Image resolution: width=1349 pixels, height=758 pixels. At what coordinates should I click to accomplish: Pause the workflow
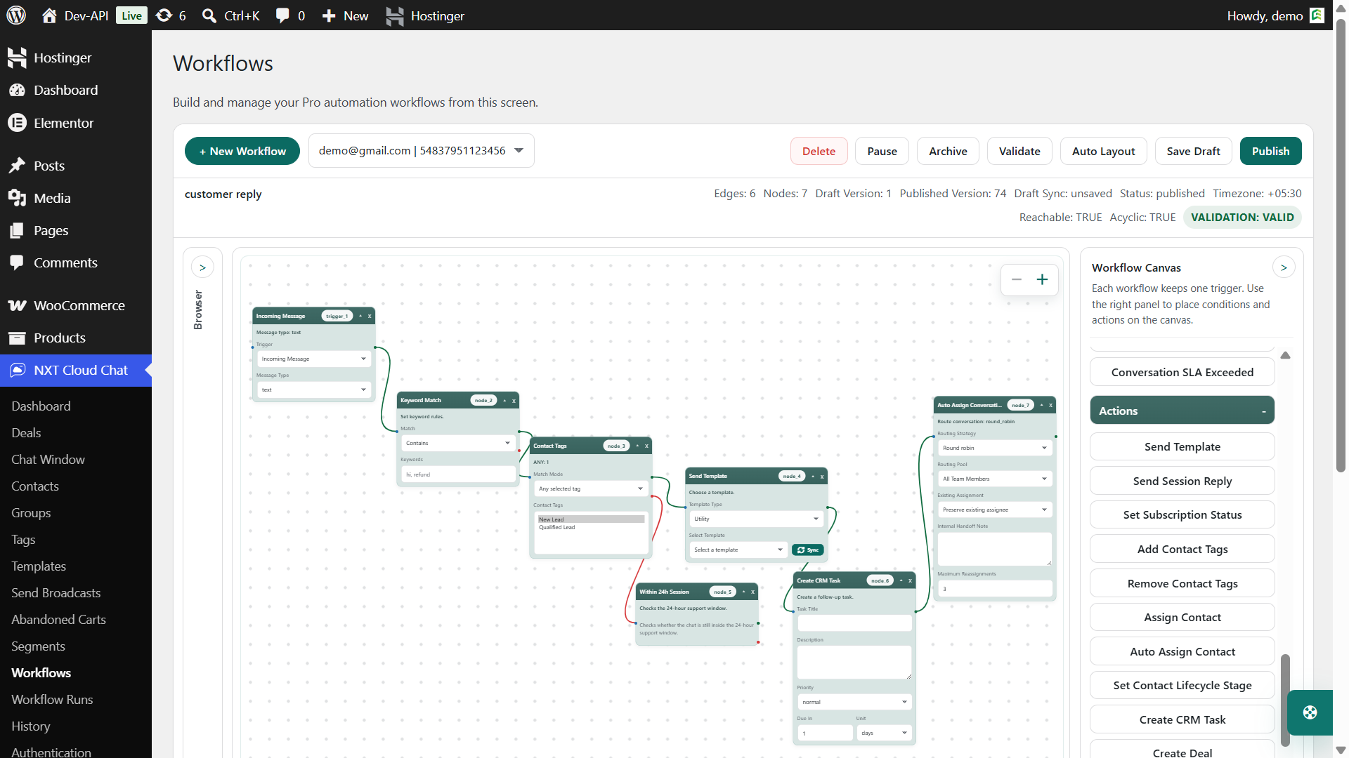pyautogui.click(x=882, y=151)
